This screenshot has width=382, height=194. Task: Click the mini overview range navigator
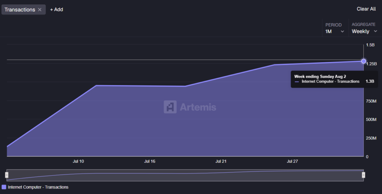point(185,175)
